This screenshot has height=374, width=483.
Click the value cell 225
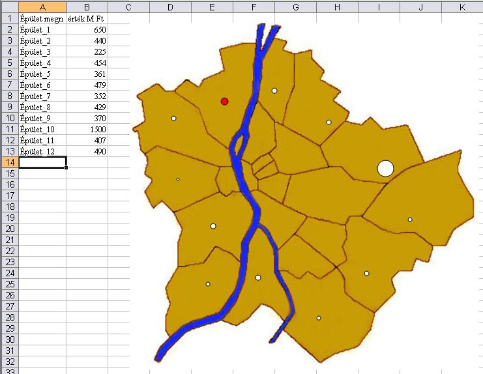pyautogui.click(x=87, y=51)
